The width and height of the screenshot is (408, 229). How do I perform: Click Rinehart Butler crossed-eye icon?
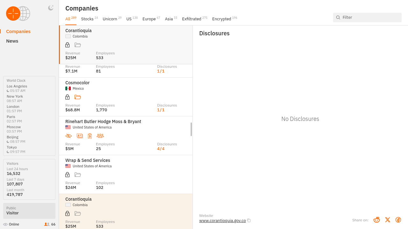coord(69,136)
